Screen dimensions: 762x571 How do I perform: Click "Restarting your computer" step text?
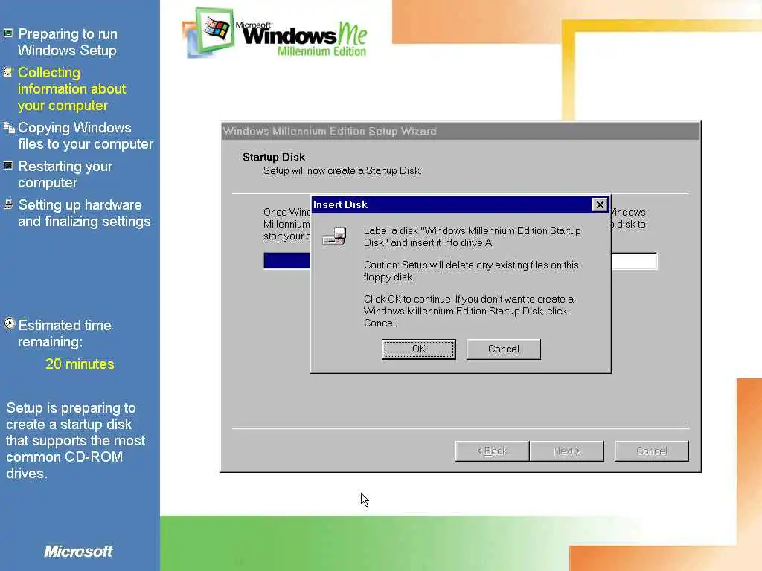click(x=65, y=174)
